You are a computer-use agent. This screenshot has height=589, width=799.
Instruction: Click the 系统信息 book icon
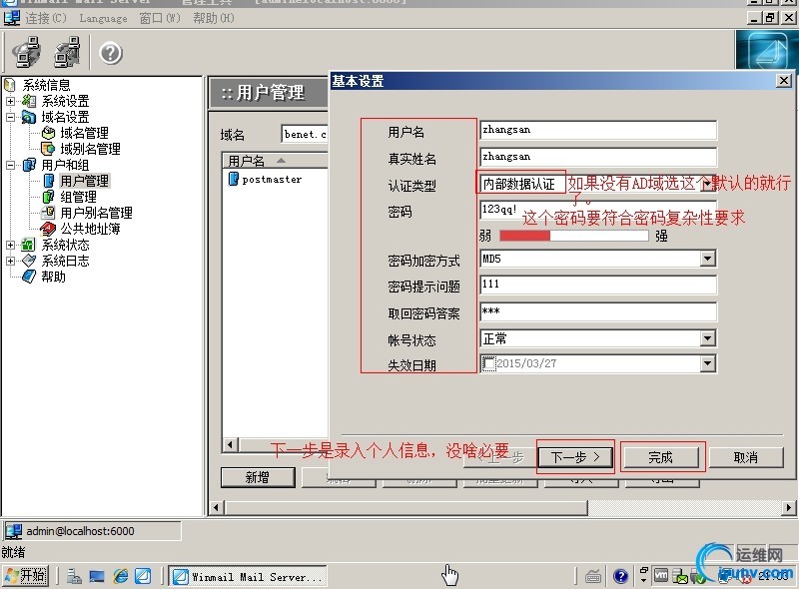pyautogui.click(x=10, y=85)
